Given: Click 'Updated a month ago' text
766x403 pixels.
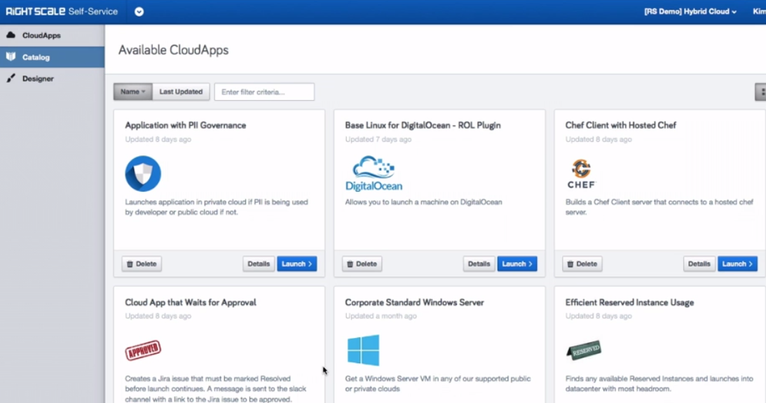Looking at the screenshot, I should click(x=381, y=316).
